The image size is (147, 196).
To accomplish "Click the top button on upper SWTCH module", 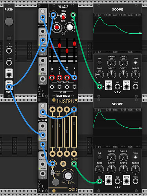I will click(x=42, y=11).
